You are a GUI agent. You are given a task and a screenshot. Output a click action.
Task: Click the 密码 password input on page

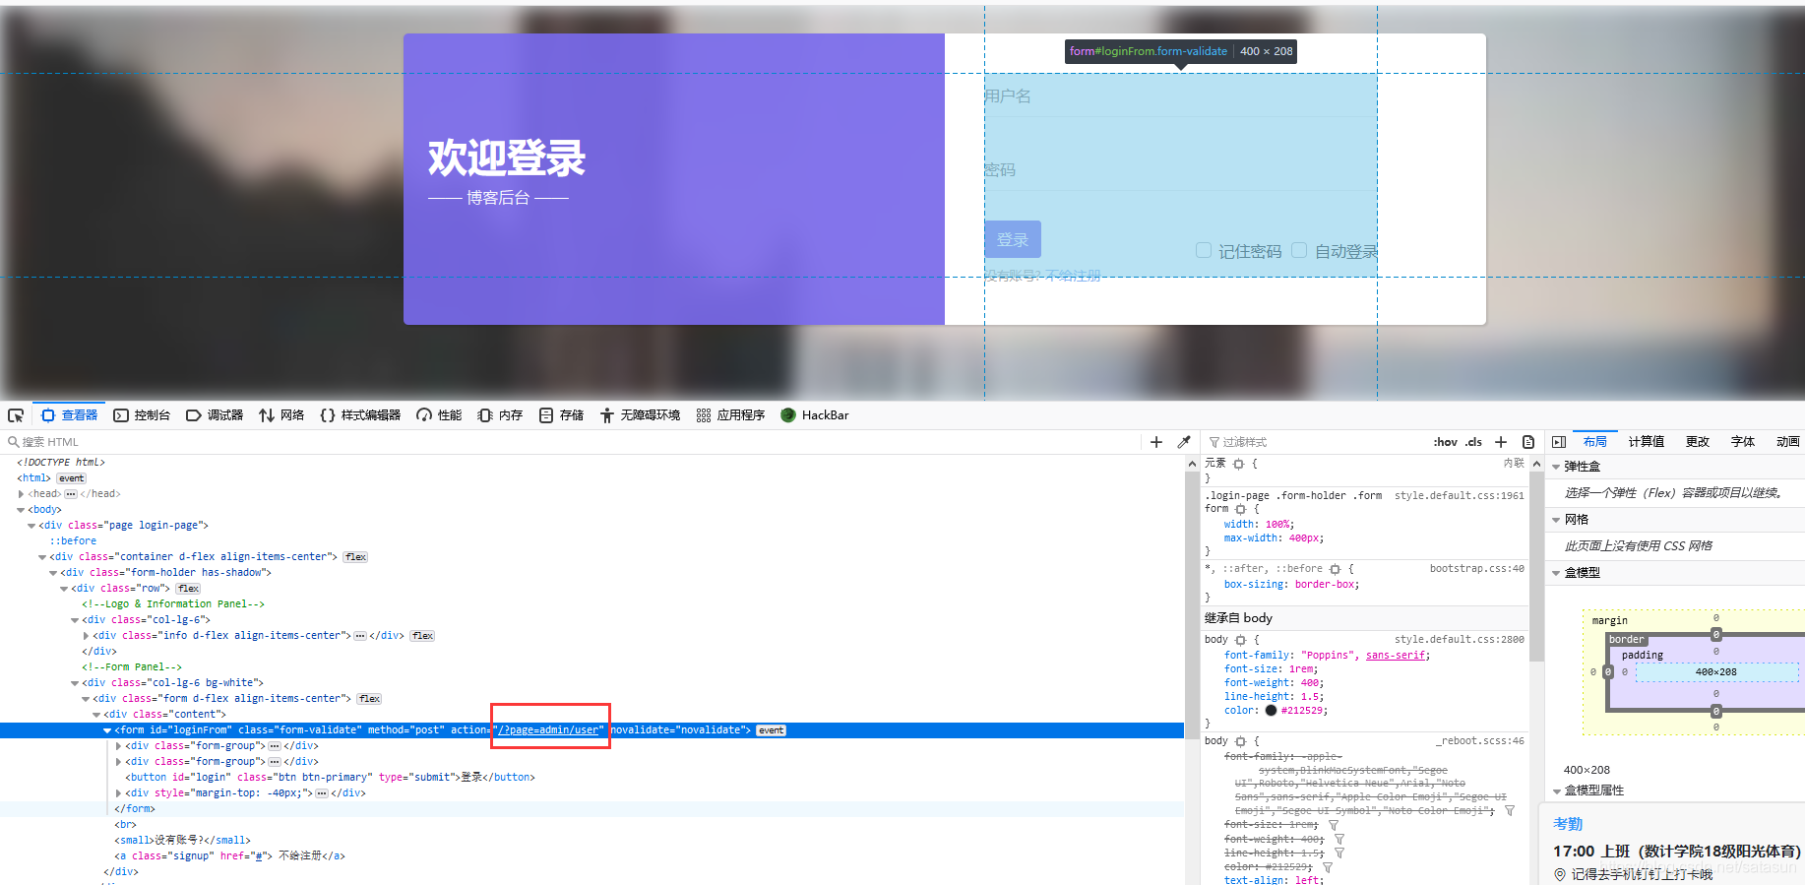(x=1180, y=170)
